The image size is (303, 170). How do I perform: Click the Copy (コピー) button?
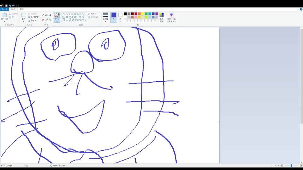coord(12,17)
